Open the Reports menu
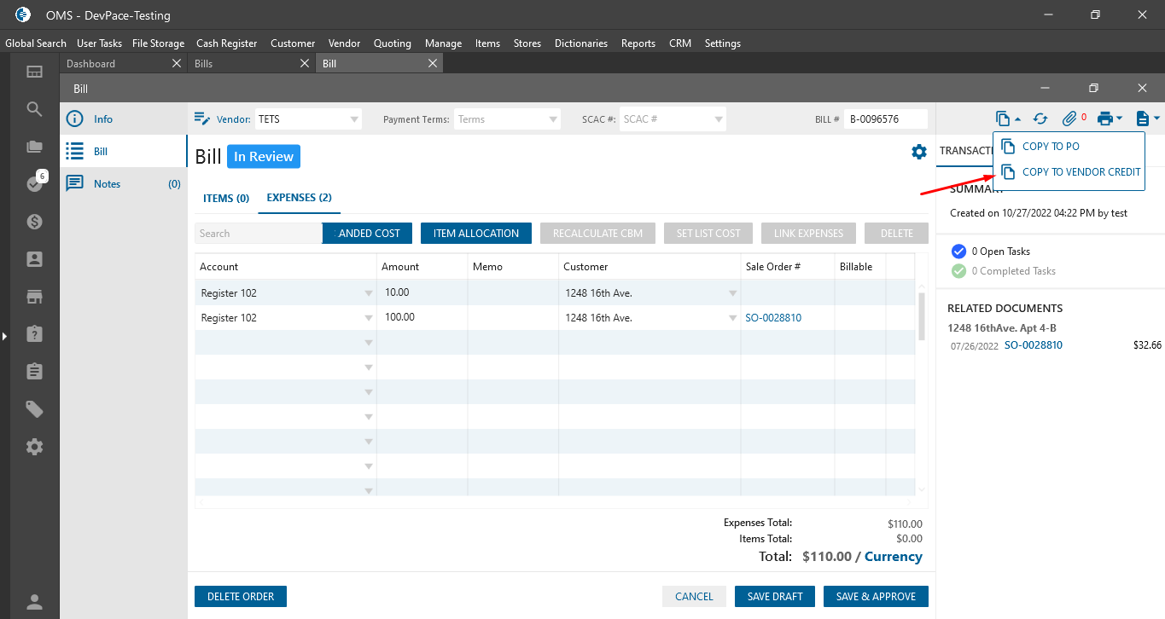The width and height of the screenshot is (1165, 619). [x=638, y=43]
